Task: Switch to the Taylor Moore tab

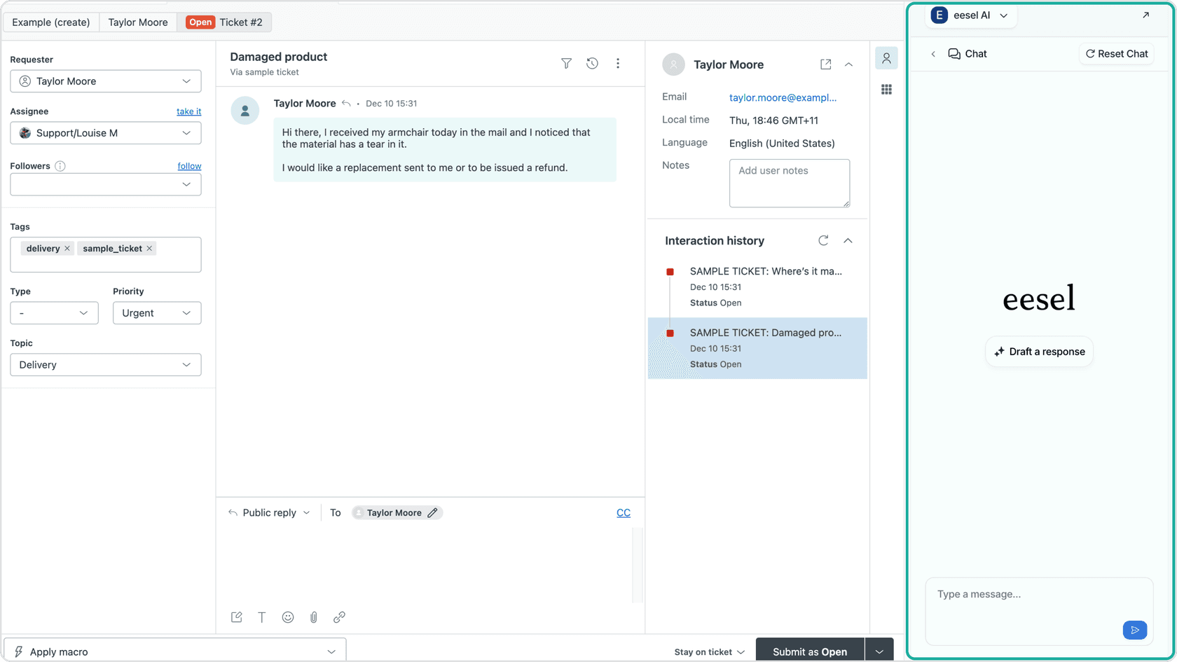Action: pyautogui.click(x=138, y=22)
